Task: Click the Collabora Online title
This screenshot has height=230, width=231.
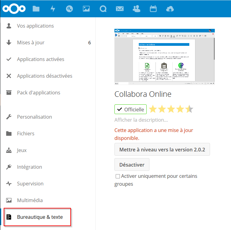Action: click(143, 94)
